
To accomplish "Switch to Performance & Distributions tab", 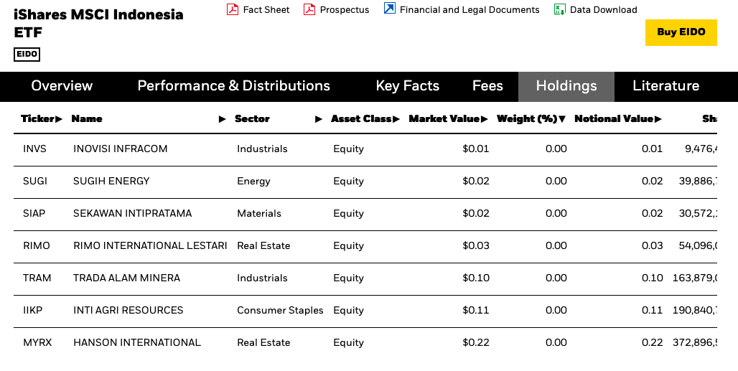I will 233,86.
